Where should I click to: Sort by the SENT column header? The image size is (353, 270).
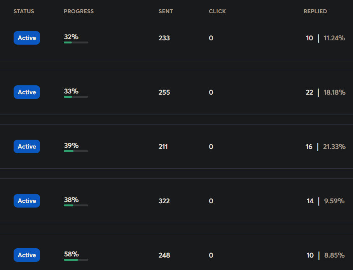[x=166, y=11]
